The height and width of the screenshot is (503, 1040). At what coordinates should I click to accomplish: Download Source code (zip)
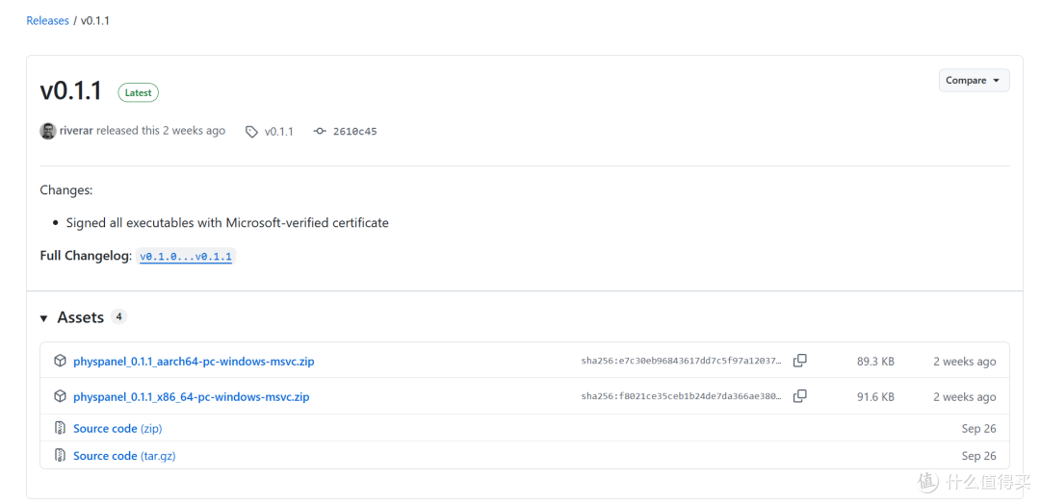(x=117, y=428)
